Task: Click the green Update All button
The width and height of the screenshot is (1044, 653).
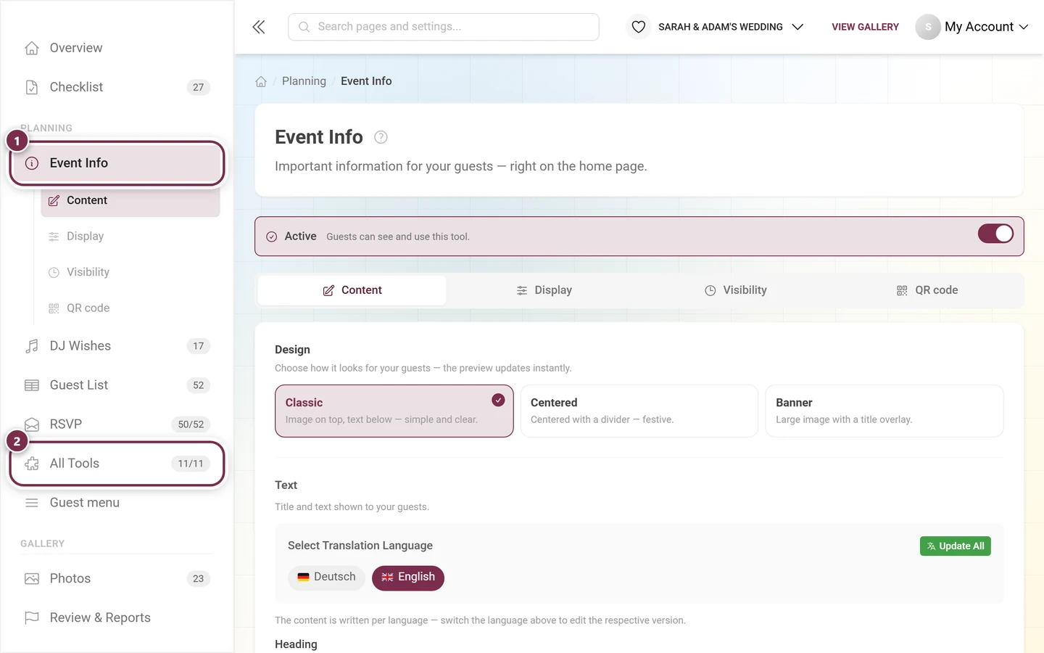Action: click(x=956, y=546)
